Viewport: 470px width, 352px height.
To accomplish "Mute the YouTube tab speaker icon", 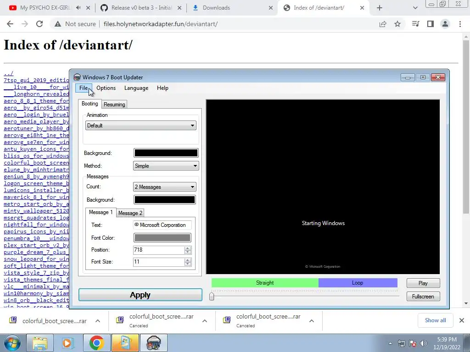I will (78, 8).
